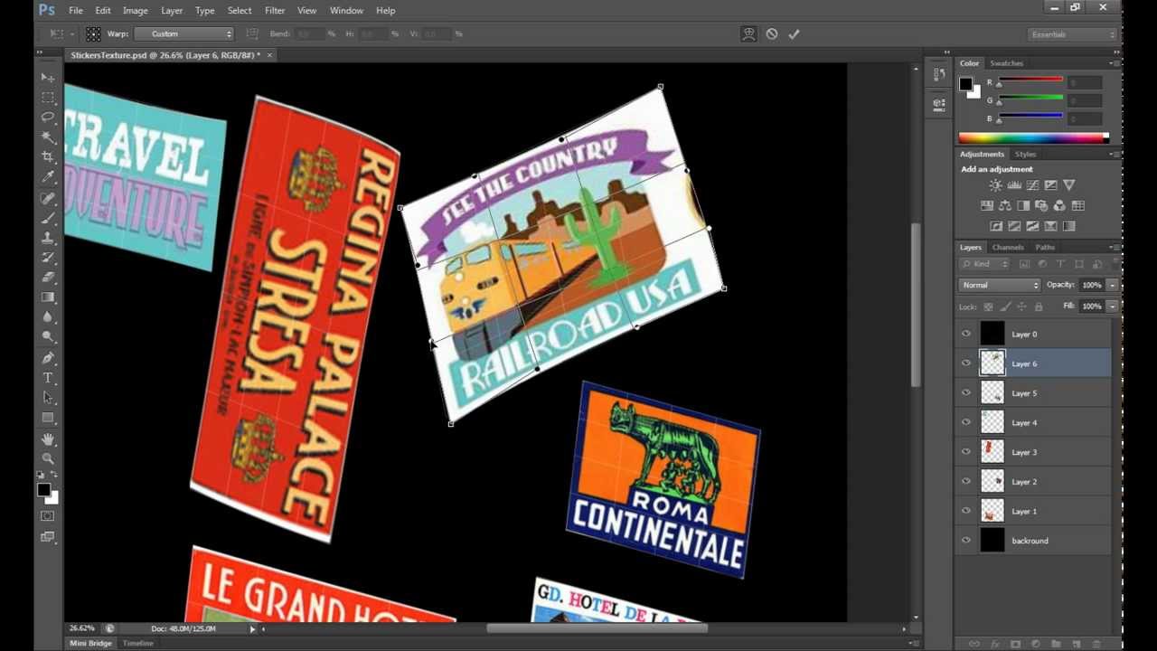Select the Path Selection tool
This screenshot has height=651, width=1157.
(48, 398)
